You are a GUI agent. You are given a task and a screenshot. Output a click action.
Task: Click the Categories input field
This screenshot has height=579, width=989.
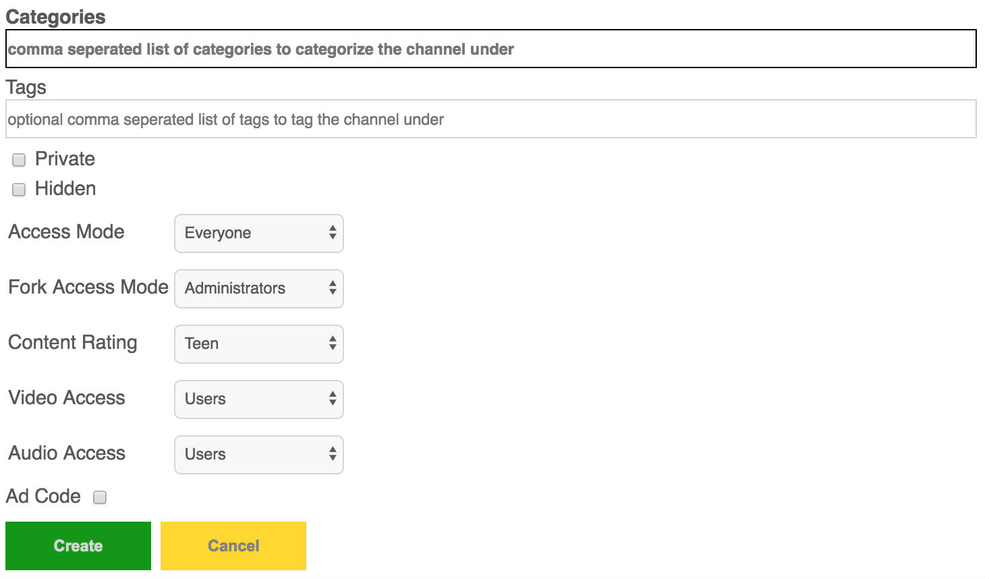coord(491,49)
